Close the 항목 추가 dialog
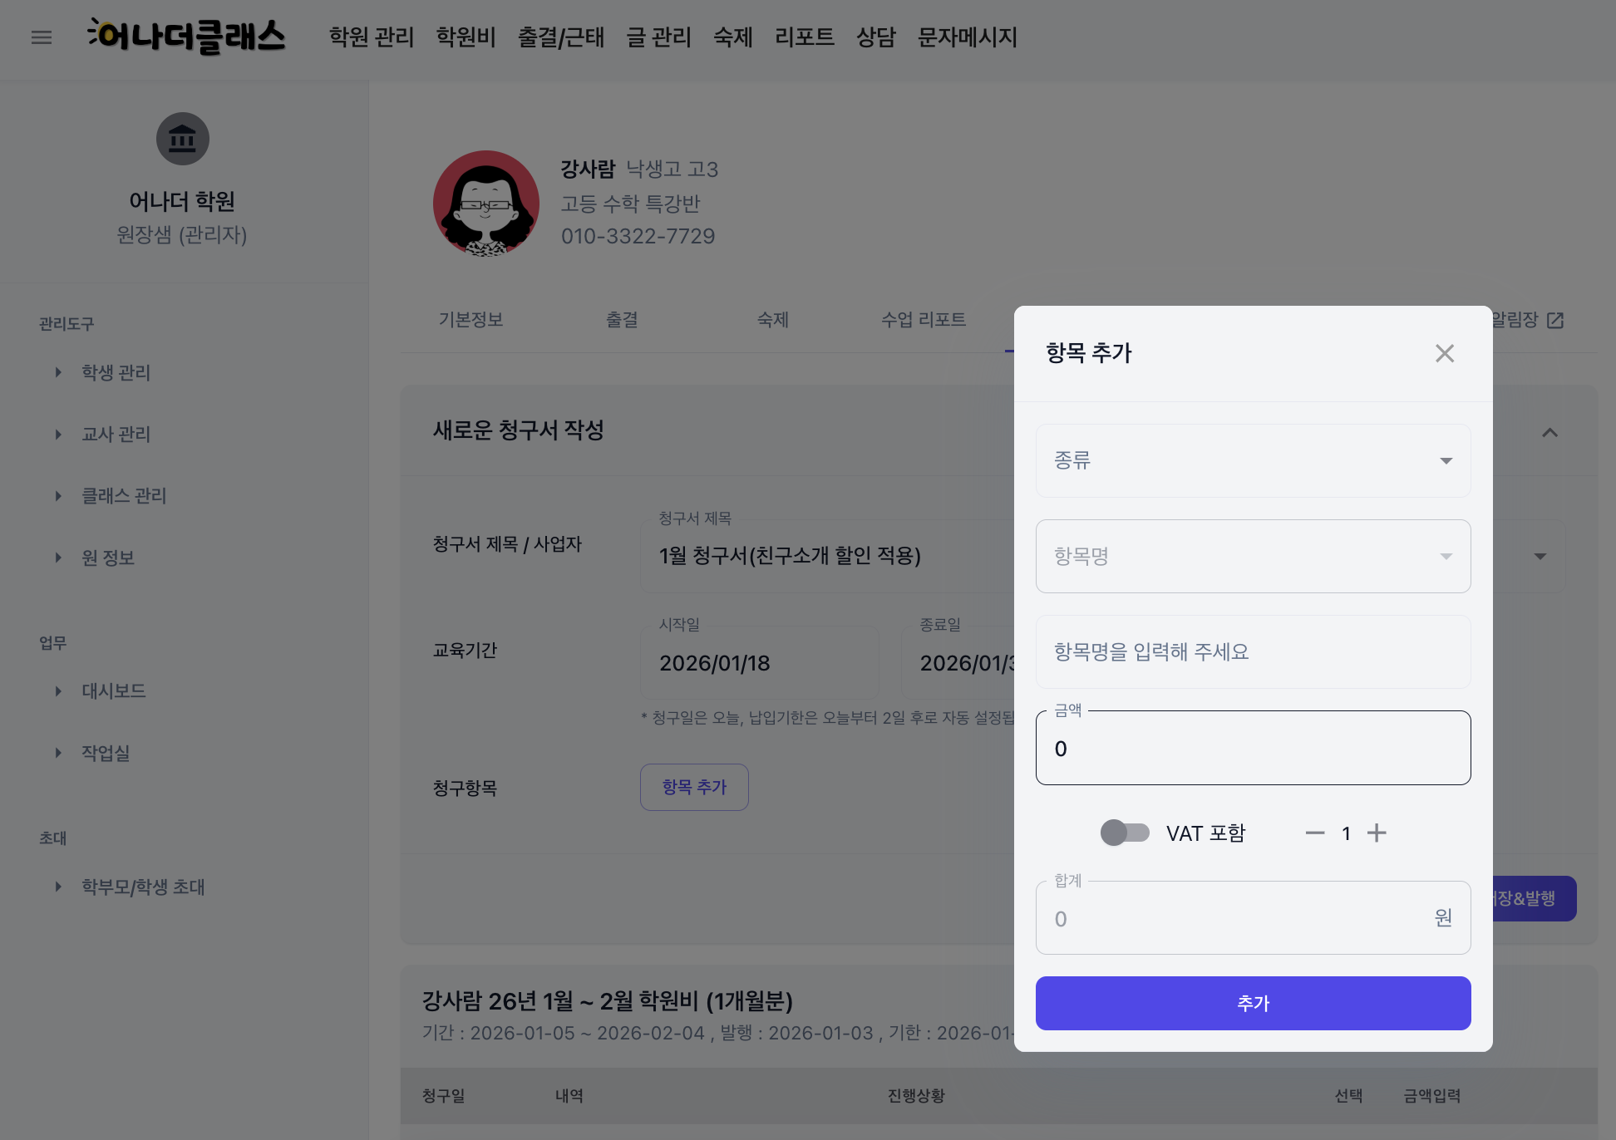Image resolution: width=1616 pixels, height=1140 pixels. [x=1444, y=353]
